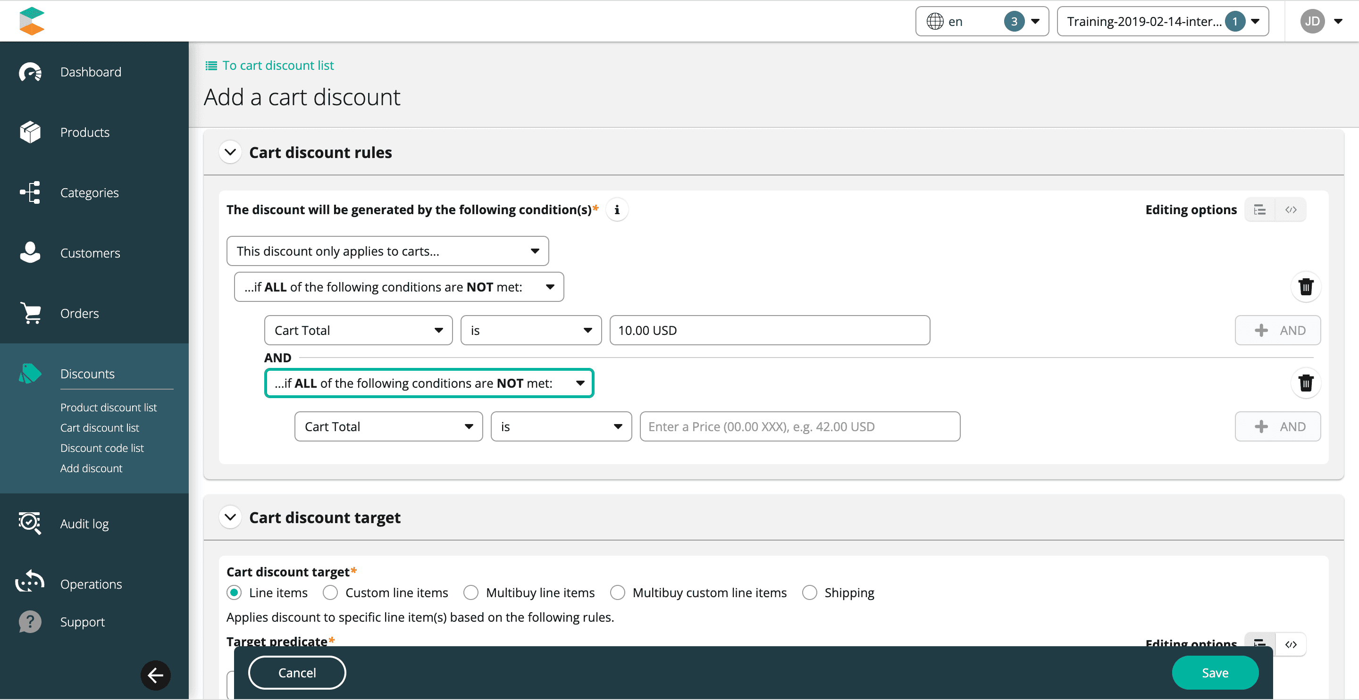Click the 10.00 USD price field
This screenshot has width=1359, height=700.
(x=769, y=330)
